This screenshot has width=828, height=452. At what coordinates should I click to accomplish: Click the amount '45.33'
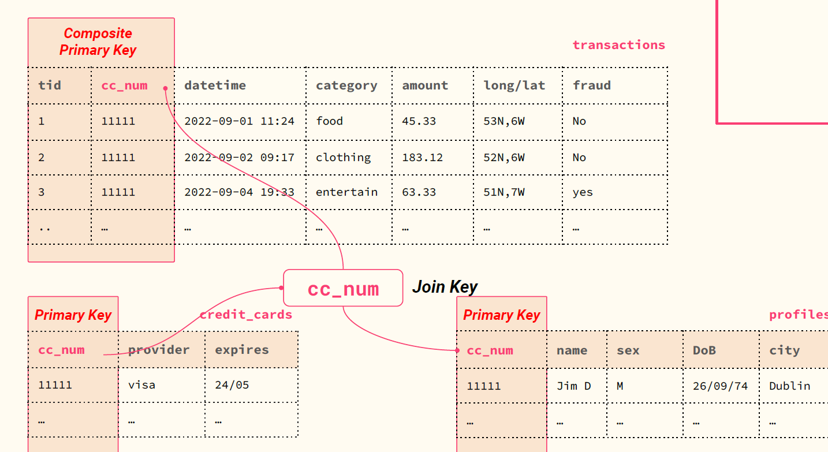point(419,121)
